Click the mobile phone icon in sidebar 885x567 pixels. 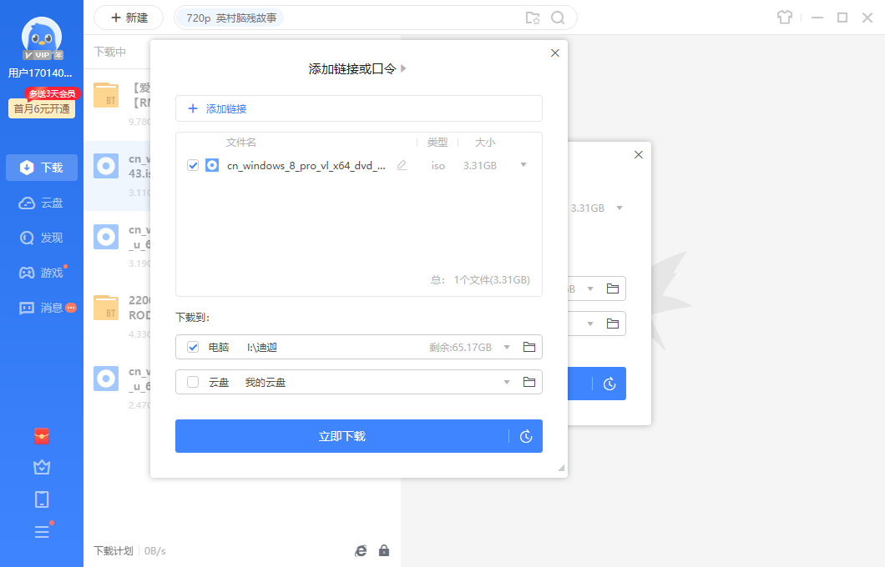pyautogui.click(x=42, y=499)
